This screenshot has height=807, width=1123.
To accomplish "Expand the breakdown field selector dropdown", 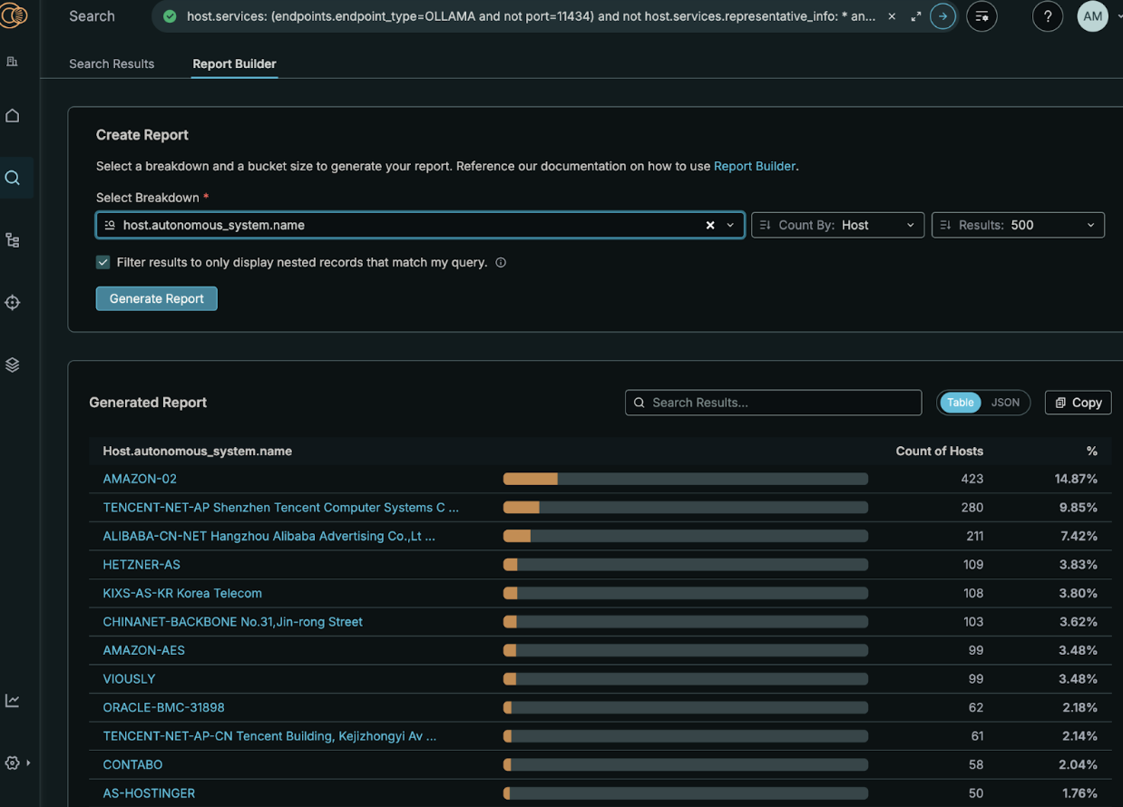I will click(731, 224).
